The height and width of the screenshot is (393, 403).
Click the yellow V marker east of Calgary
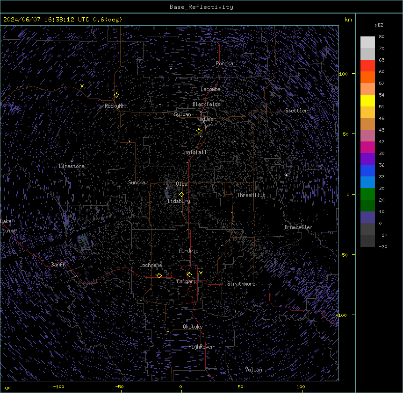[201, 273]
